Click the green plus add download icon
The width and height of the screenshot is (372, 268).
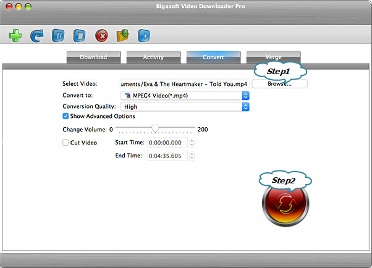pos(15,36)
